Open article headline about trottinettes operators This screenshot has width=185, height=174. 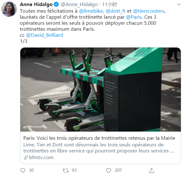click(99, 138)
